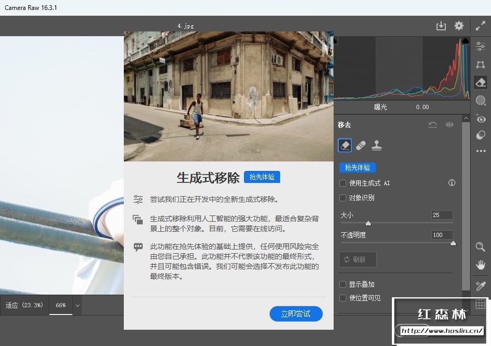Enable the 使用生成式 AI checkbox
Screen dimensions: 491x346
tap(343, 183)
